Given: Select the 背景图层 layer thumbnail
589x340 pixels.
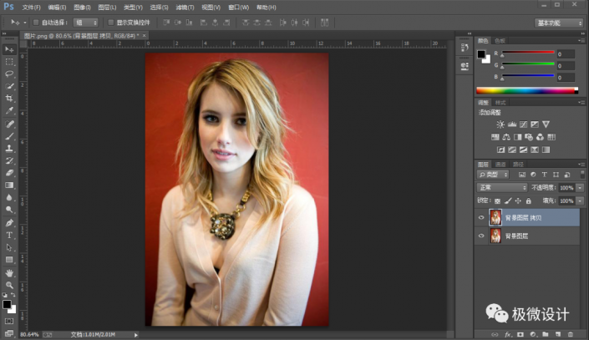Looking at the screenshot, I should point(495,236).
